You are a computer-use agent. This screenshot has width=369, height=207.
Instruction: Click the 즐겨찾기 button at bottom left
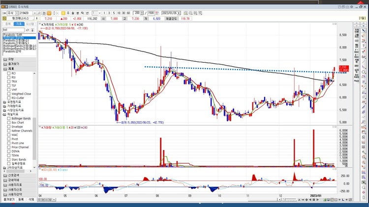point(9,200)
